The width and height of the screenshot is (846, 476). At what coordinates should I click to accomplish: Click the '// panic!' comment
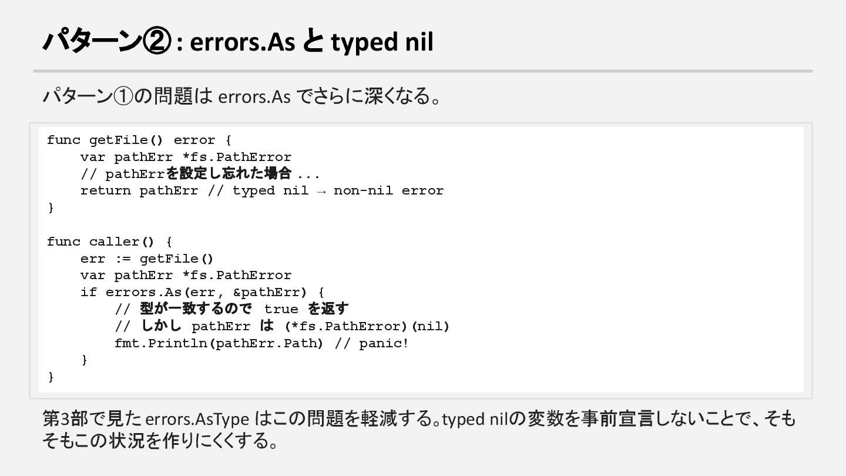coord(371,343)
